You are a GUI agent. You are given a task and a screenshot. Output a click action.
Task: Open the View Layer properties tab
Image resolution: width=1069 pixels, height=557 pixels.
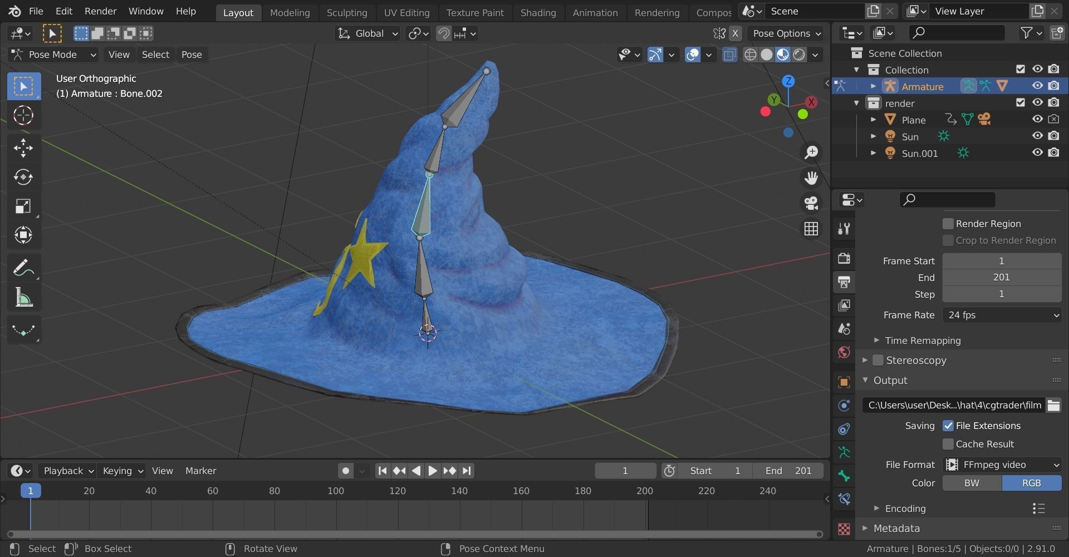click(x=844, y=305)
